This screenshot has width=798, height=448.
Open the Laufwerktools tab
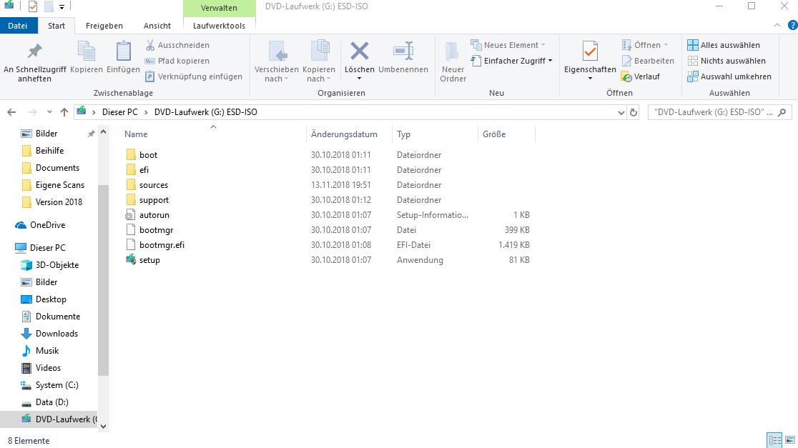coord(219,26)
